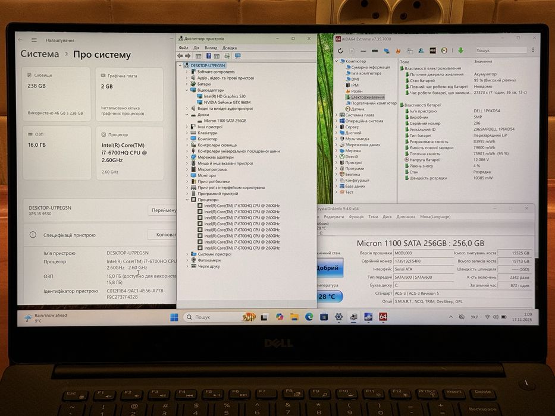The width and height of the screenshot is (555, 416).
Task: Click the 28 °C temperature button
Action: click(329, 297)
